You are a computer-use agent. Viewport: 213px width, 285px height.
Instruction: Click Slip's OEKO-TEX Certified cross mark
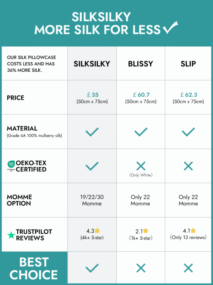pyautogui.click(x=188, y=166)
